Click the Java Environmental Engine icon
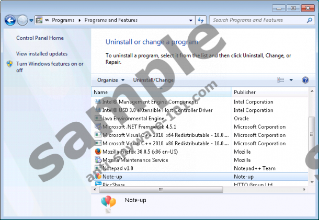Screen dimensions: 319x220 click(x=98, y=119)
